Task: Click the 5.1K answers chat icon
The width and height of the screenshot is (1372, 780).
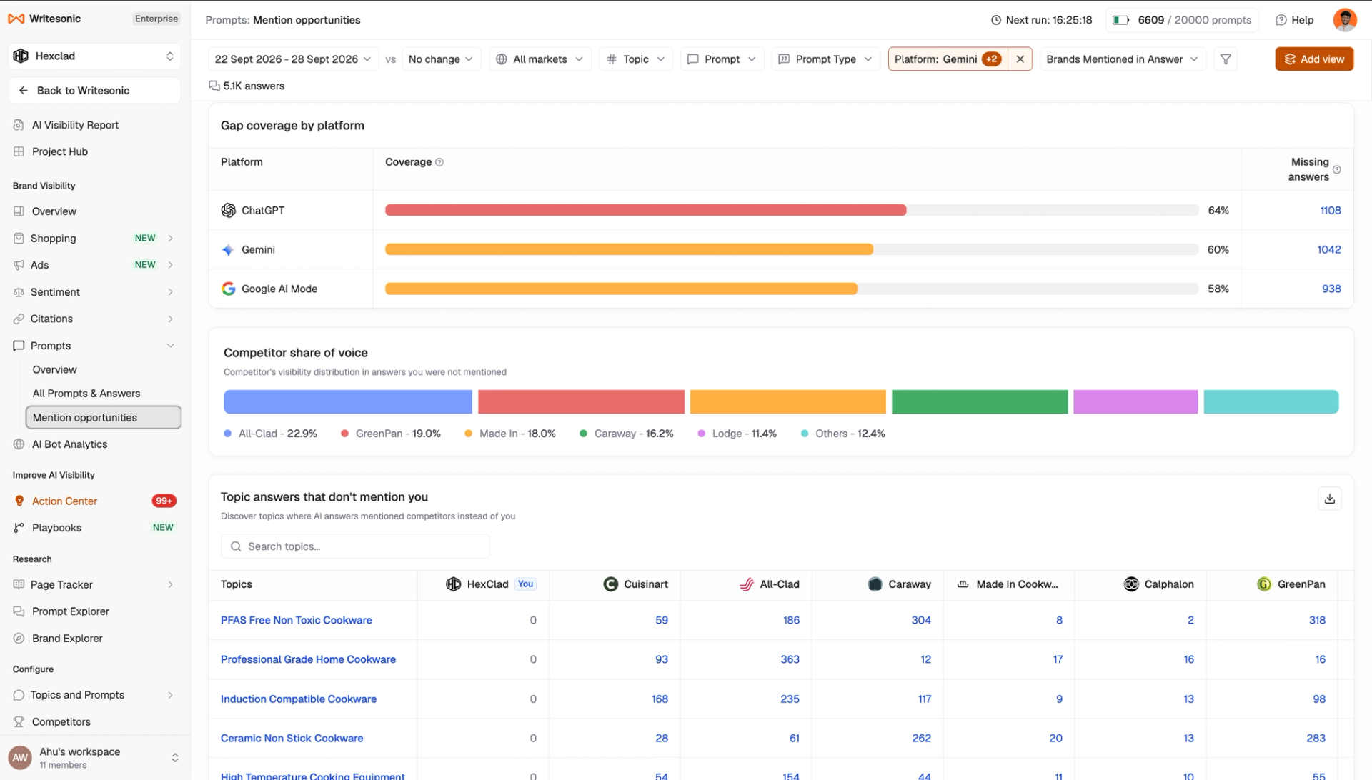Action: 214,86
